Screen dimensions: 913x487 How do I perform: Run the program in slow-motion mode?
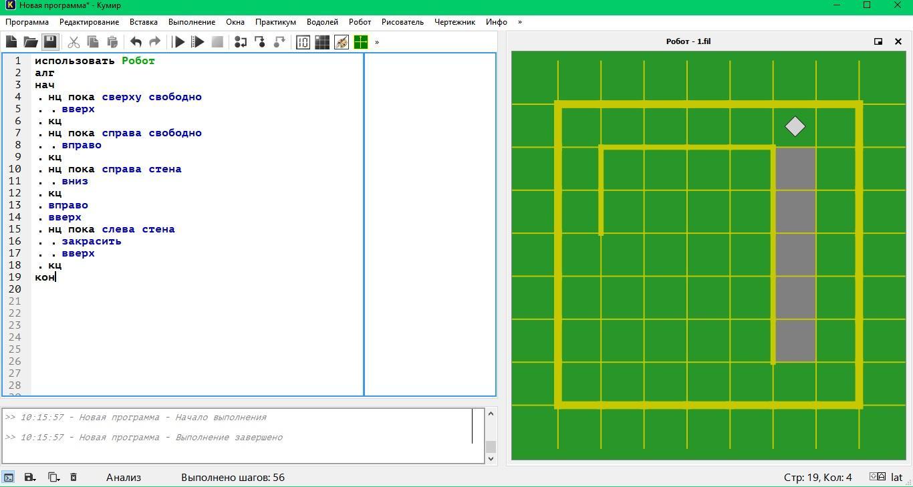[198, 42]
